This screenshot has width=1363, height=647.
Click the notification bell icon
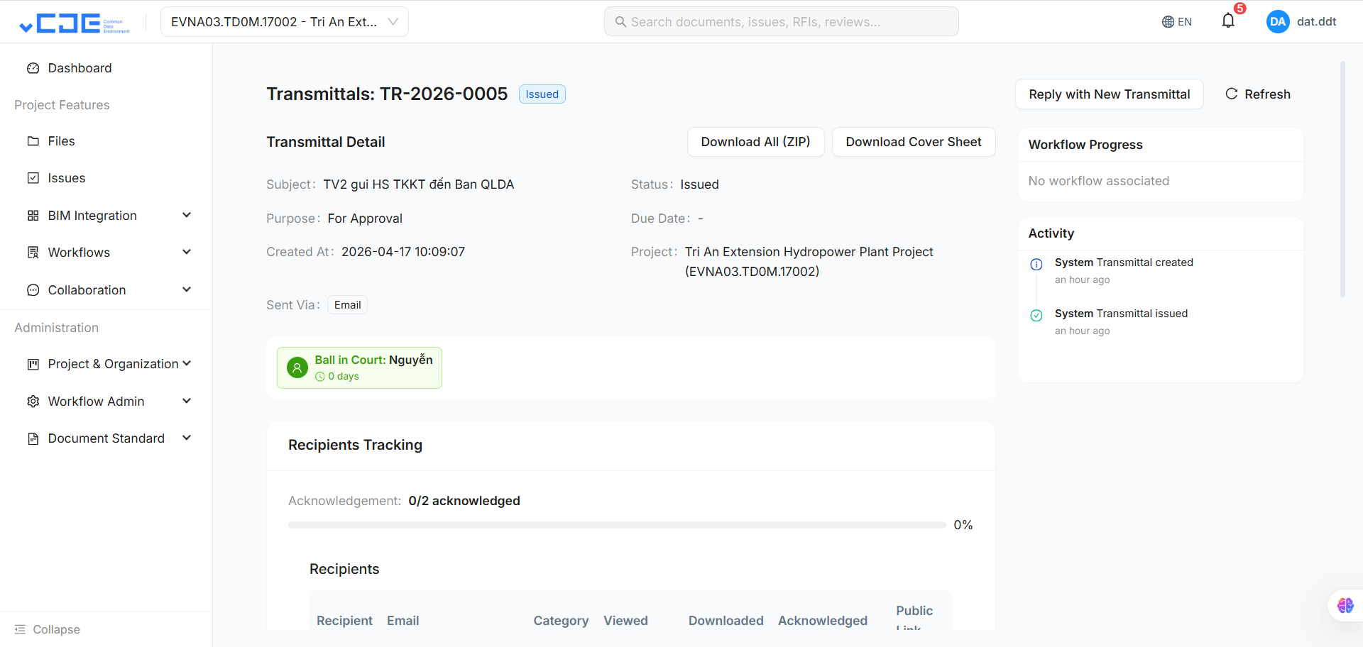[1228, 21]
